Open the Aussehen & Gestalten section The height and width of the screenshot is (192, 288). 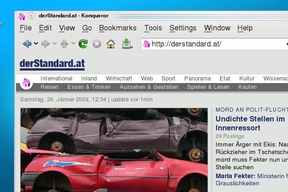click(149, 87)
